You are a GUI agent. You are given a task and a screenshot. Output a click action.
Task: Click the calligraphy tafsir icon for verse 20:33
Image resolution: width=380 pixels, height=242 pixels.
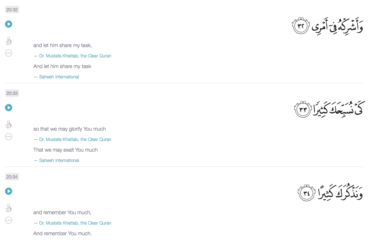pyautogui.click(x=9, y=125)
